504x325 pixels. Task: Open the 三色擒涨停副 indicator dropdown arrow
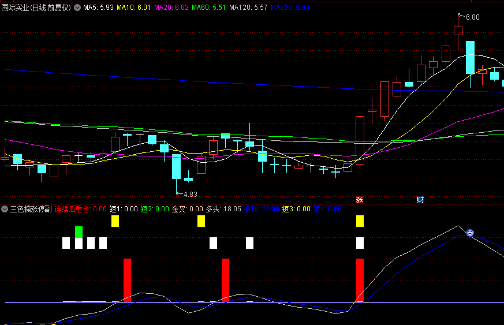click(5, 209)
